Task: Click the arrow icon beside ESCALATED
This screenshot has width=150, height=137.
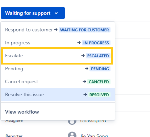Action: [83, 56]
